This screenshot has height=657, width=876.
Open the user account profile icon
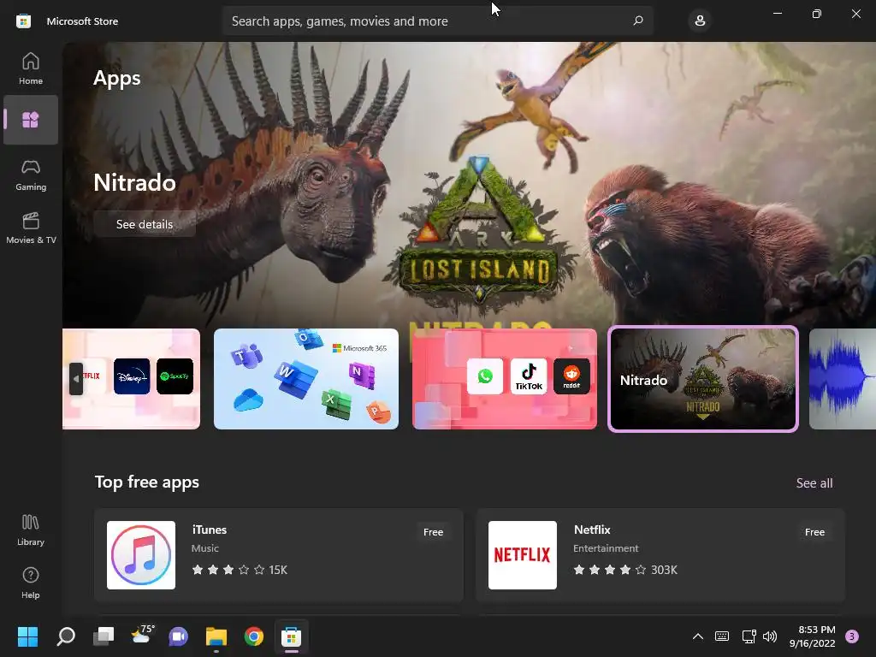[x=700, y=21]
